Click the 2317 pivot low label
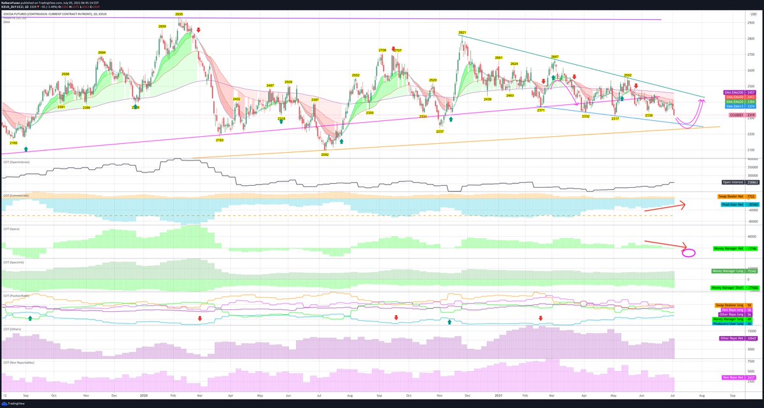 [x=615, y=118]
